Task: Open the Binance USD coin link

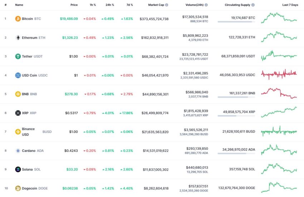Action: pos(28,132)
